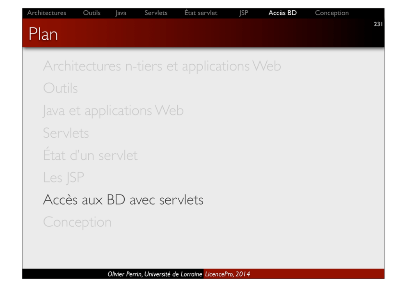This screenshot has height=287, width=407.
Task: Select the 'Conception' plan list item
Action: (78, 222)
